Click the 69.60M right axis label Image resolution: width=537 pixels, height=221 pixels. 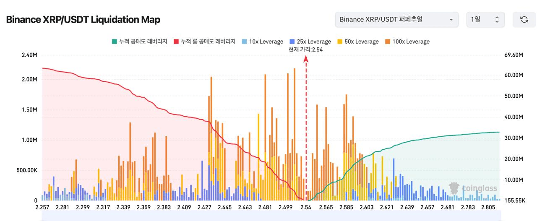point(514,55)
